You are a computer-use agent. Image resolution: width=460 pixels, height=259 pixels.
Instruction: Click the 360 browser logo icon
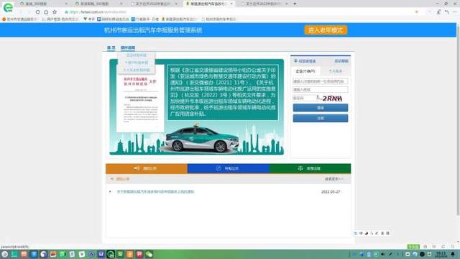click(x=8, y=7)
